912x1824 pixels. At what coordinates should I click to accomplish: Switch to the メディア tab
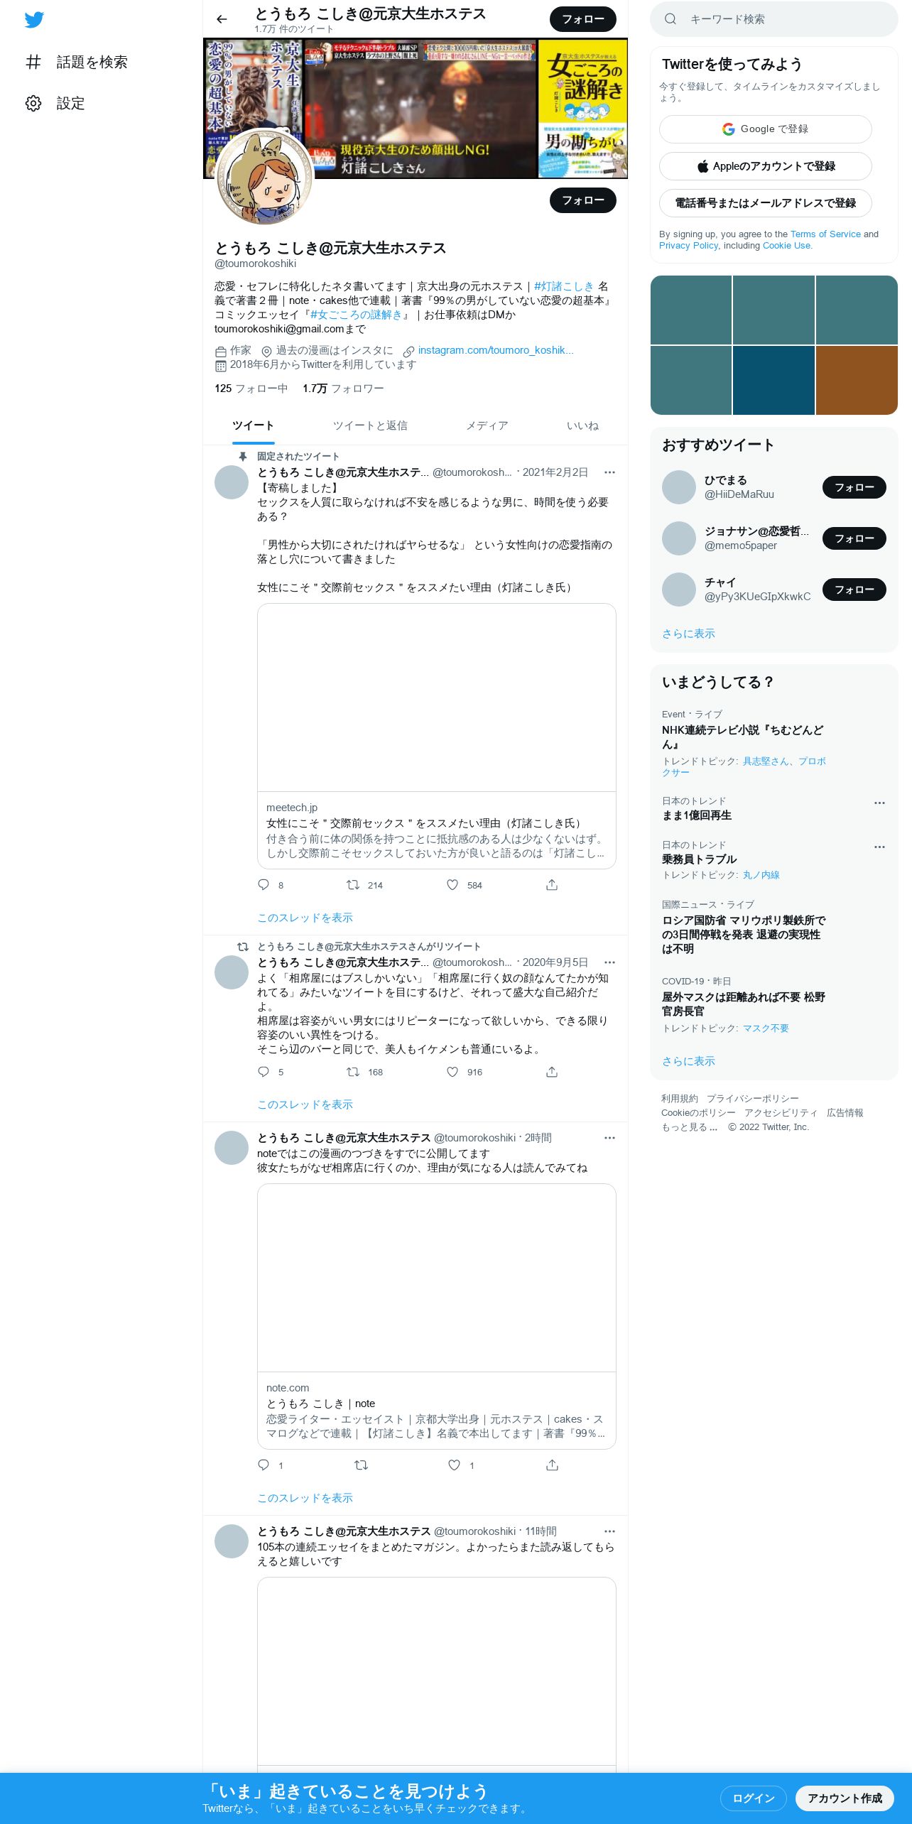point(487,425)
